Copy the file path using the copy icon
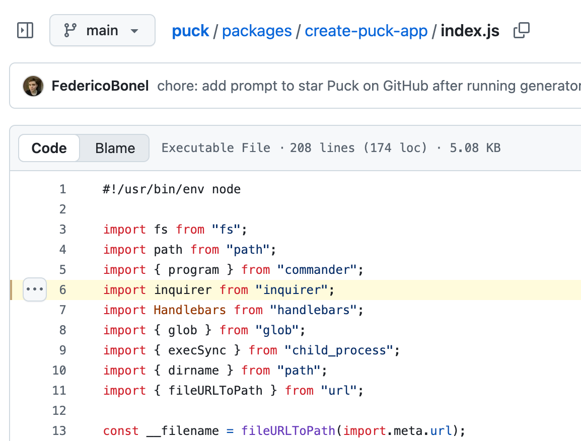The height and width of the screenshot is (441, 581). (521, 31)
